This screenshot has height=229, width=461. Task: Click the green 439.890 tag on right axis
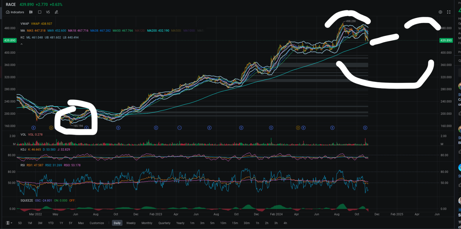click(446, 40)
